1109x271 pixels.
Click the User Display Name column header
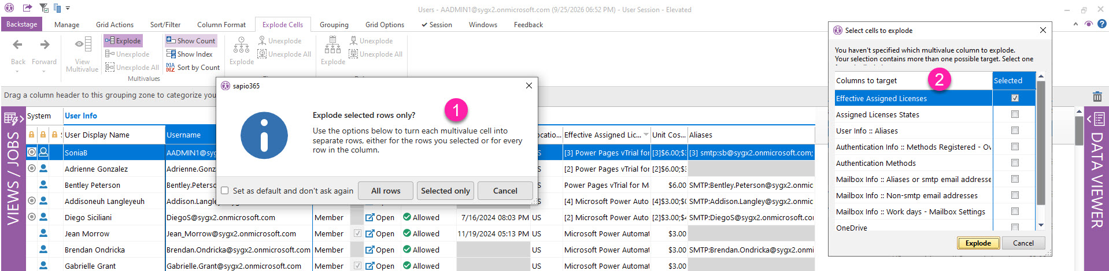coord(114,135)
